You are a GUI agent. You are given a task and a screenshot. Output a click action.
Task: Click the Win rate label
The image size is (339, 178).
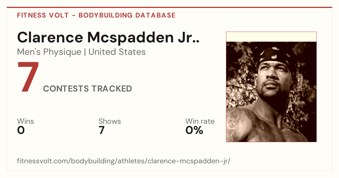click(200, 121)
